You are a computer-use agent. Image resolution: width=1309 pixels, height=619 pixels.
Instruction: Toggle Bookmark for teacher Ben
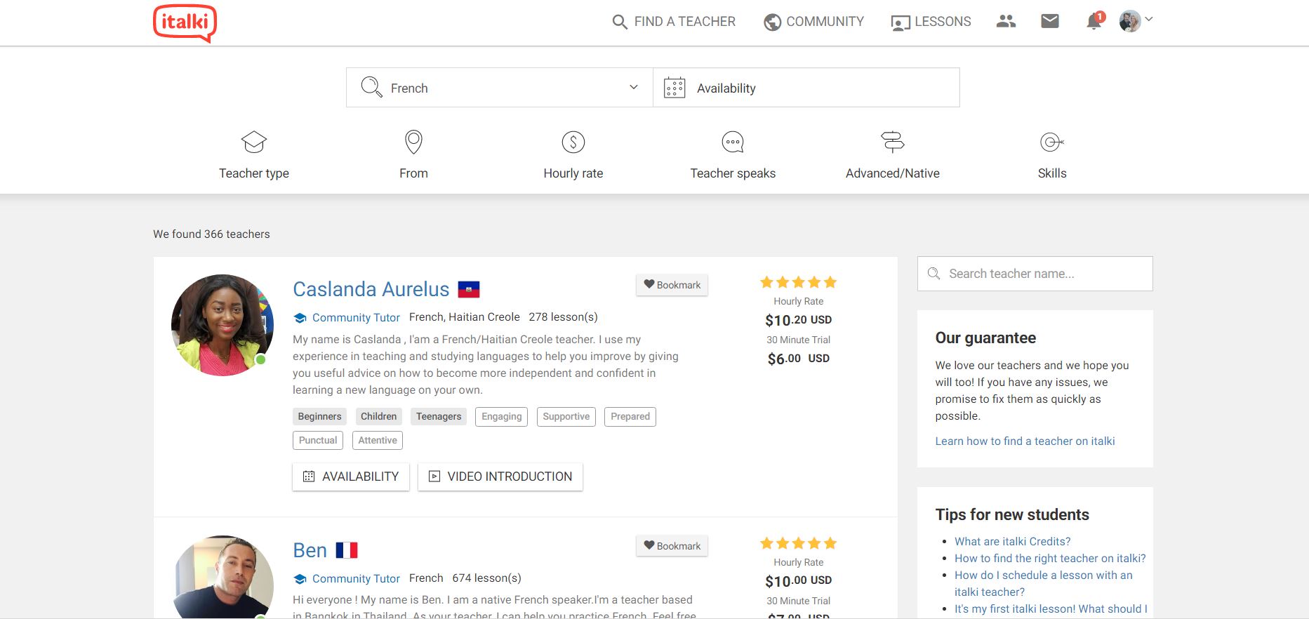point(672,546)
